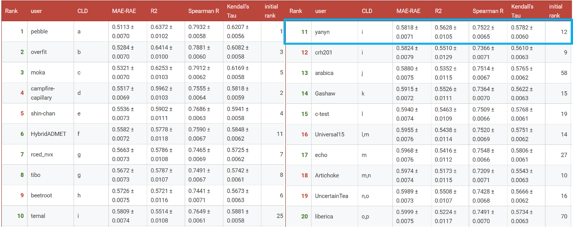Viewport: 573px width, 227px height.
Task: Select the user name Universal15
Action: pyautogui.click(x=330, y=134)
